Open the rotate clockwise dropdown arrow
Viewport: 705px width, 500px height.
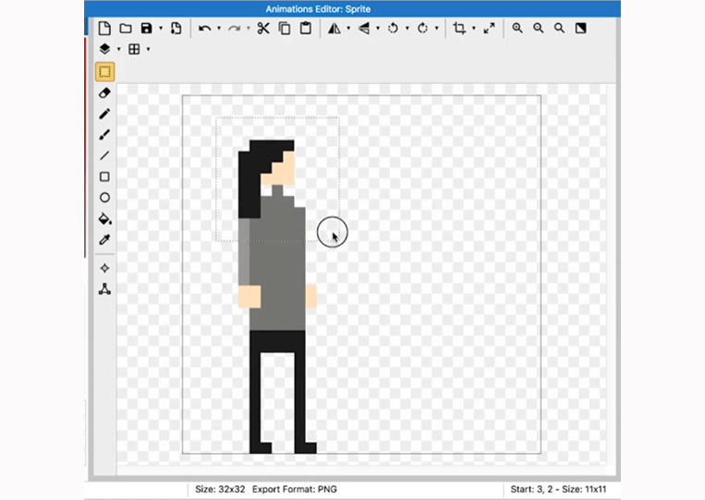click(x=436, y=29)
